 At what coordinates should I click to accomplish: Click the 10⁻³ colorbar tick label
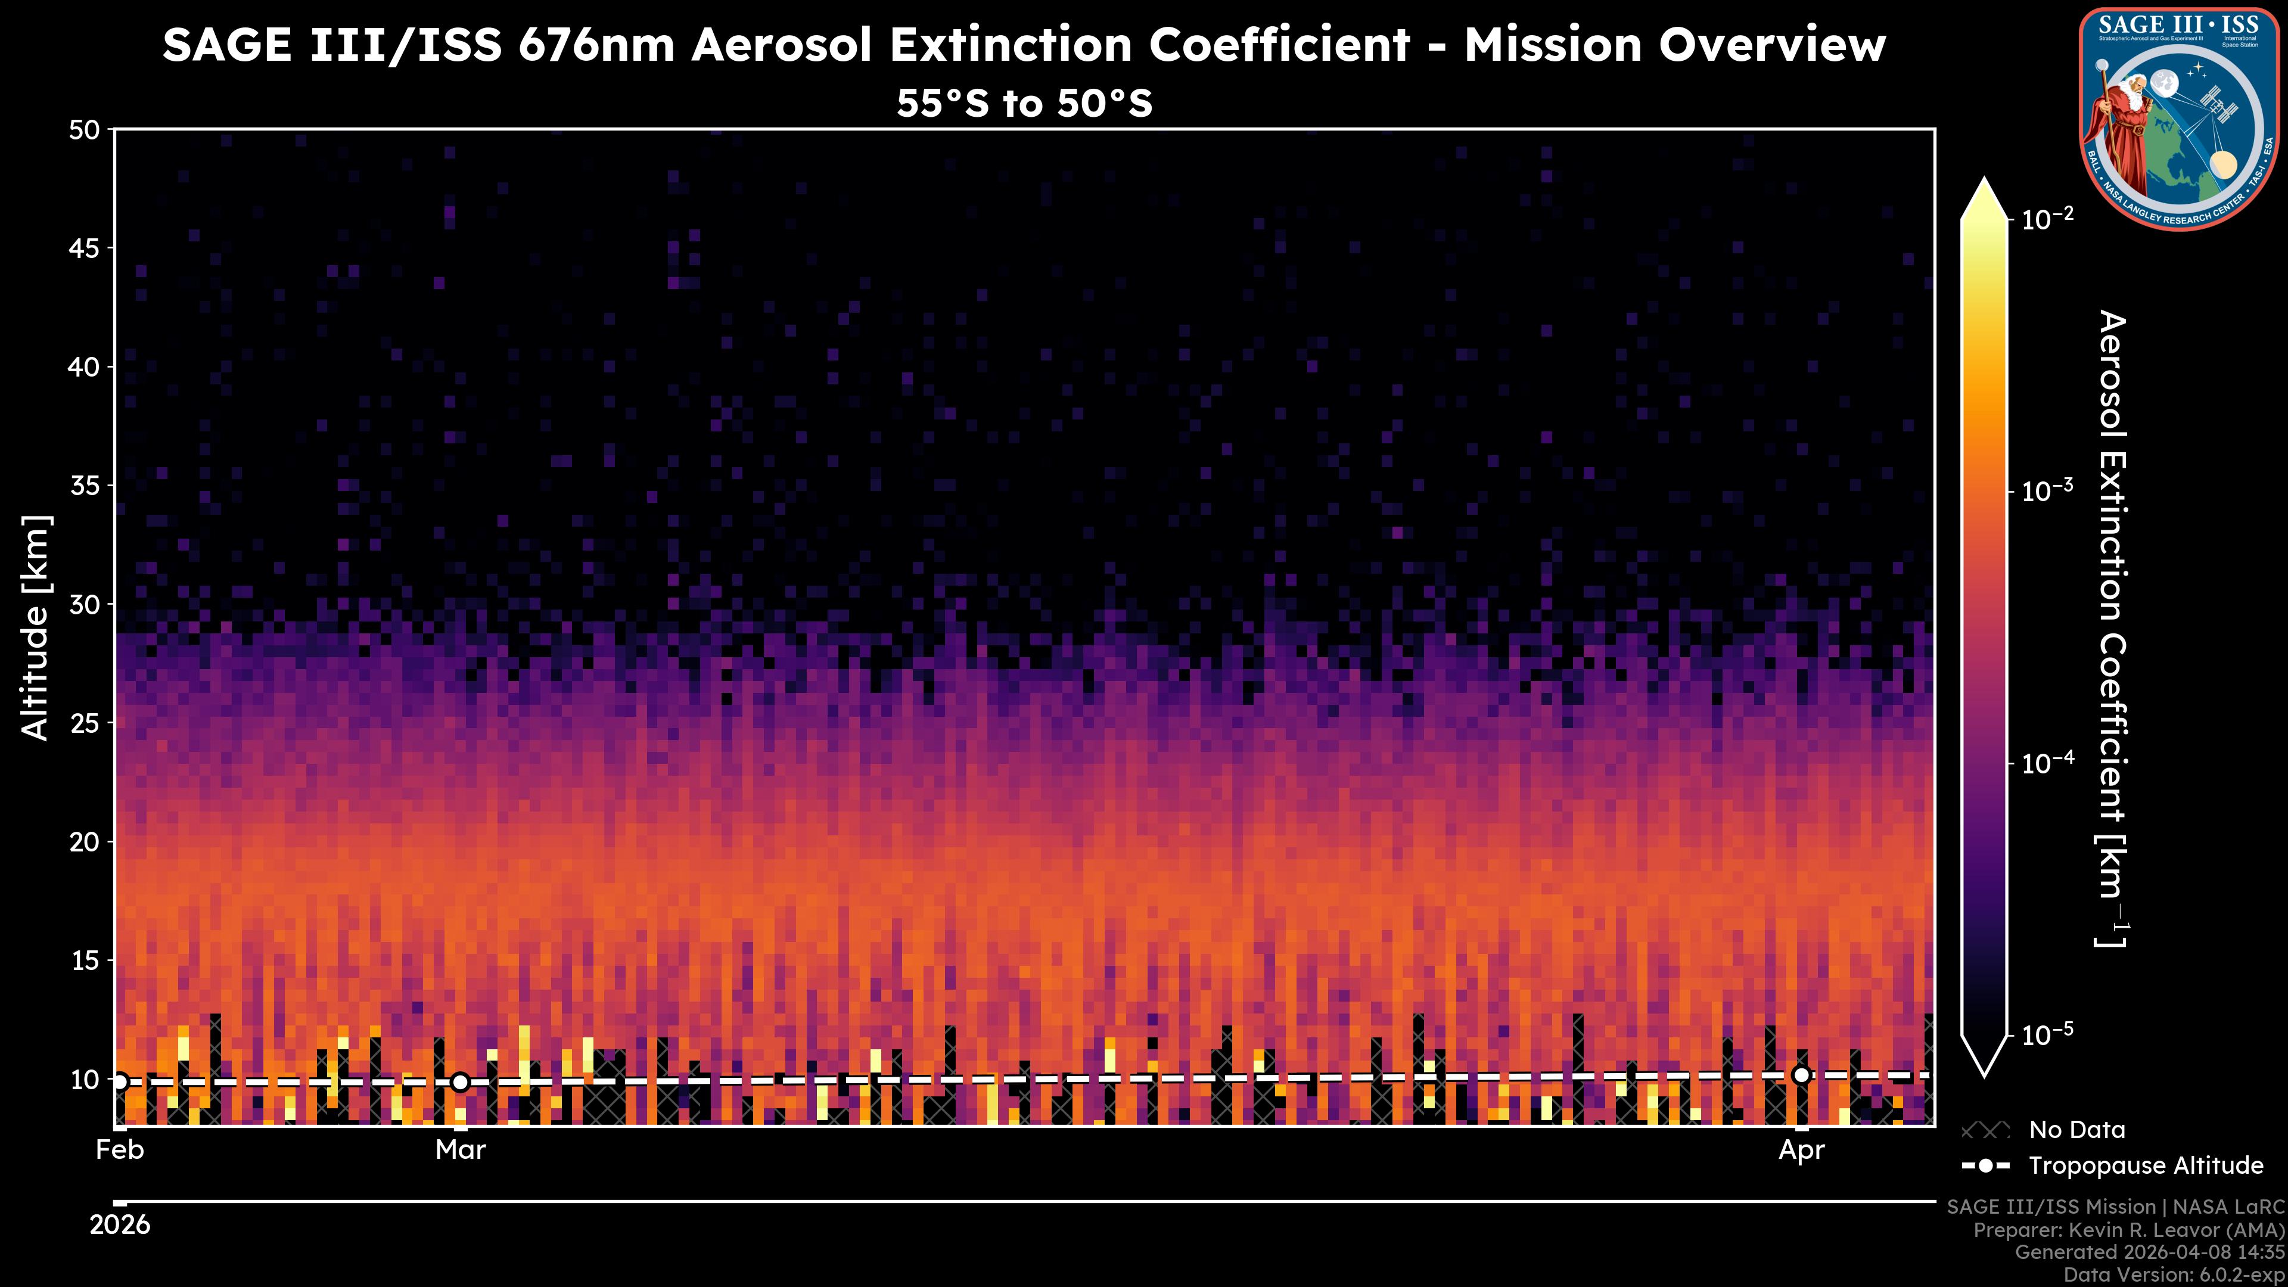point(2048,490)
